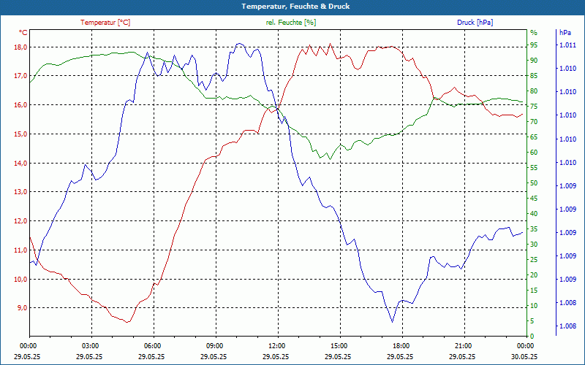Image resolution: width=585 pixels, height=365 pixels.
Task: Click the 40 humidity axis value
Action: tap(534, 213)
